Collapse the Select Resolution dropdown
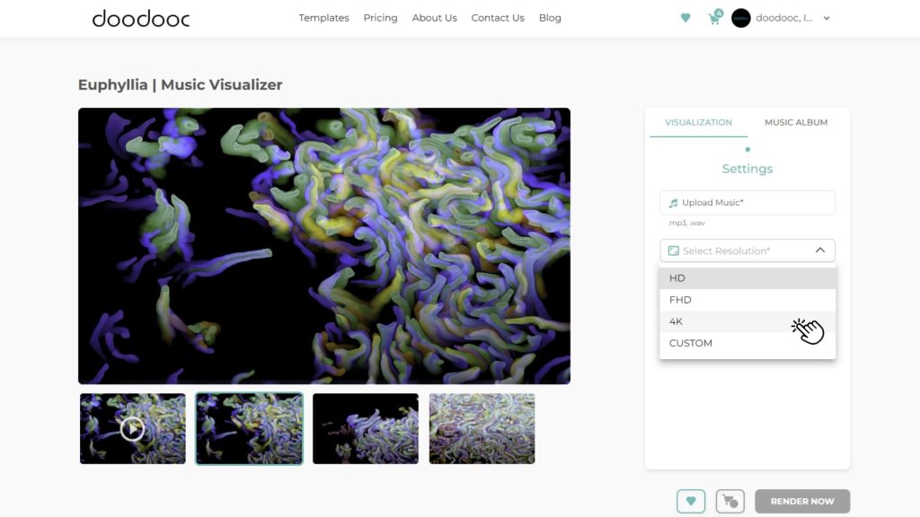 click(x=819, y=250)
